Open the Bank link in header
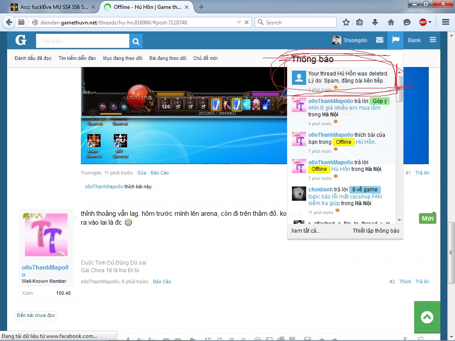Viewport: 455px width, 341px height. [x=414, y=40]
